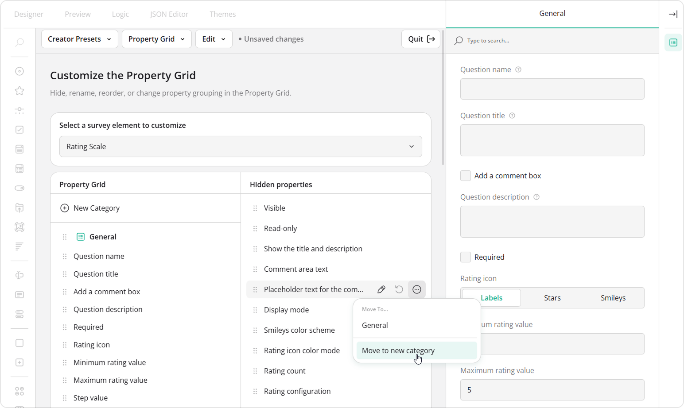Select the Checkboxes toolbox icon

tap(19, 130)
